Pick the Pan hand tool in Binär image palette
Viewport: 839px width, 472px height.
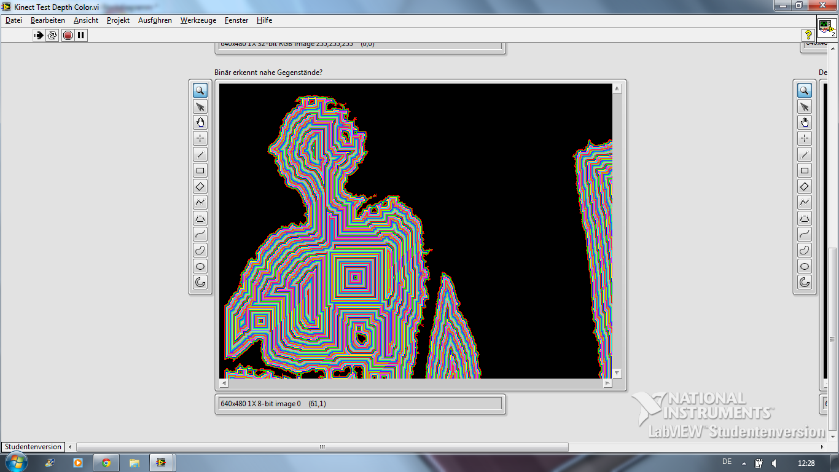[x=200, y=122]
